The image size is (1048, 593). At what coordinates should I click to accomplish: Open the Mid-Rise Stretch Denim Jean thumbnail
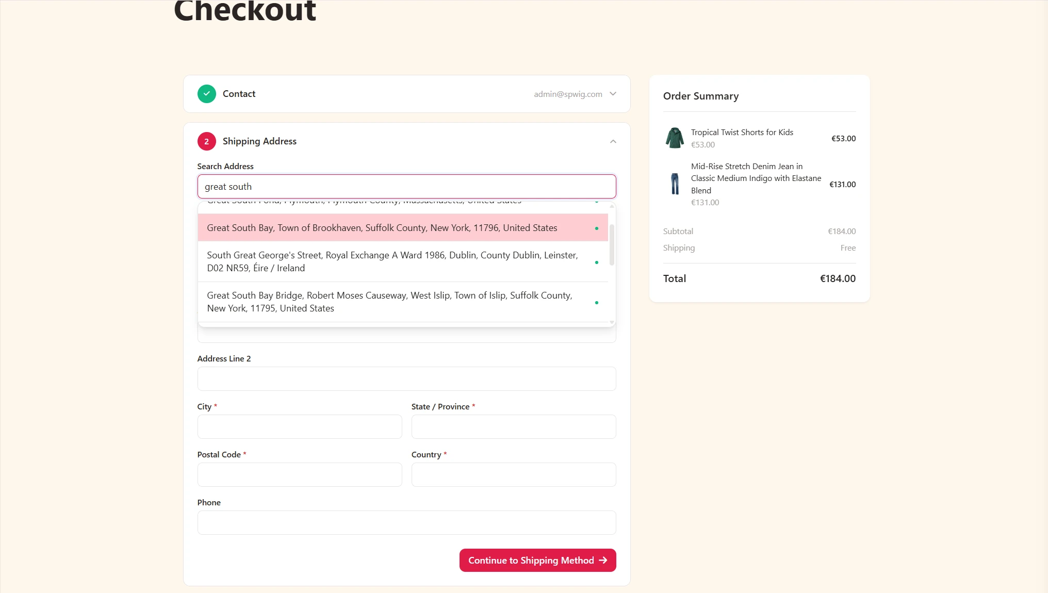[x=675, y=184]
